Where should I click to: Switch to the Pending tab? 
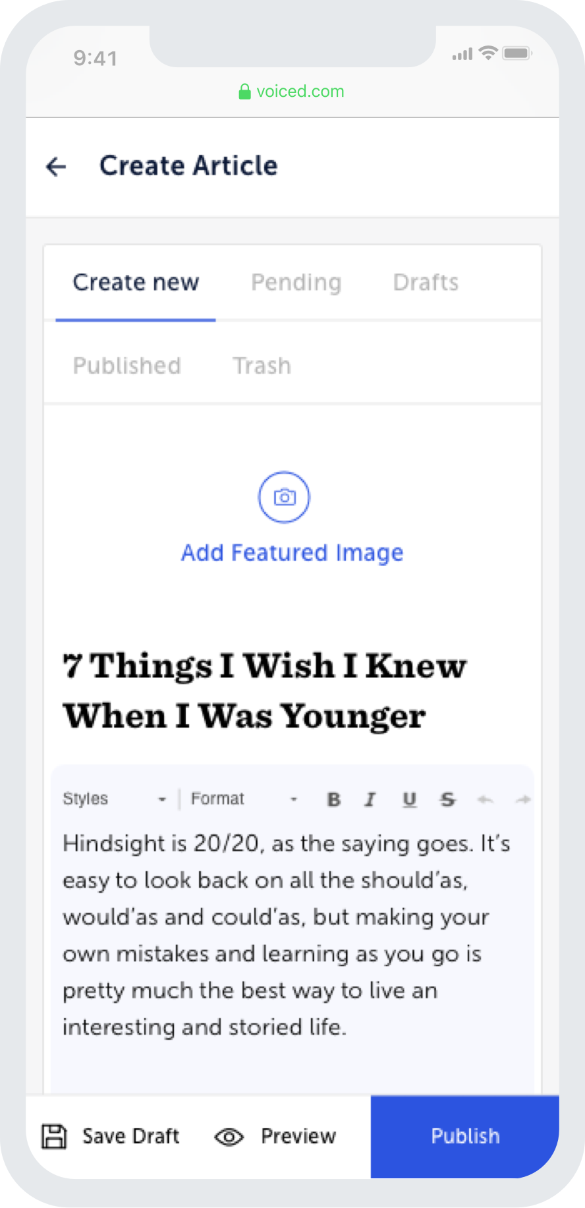pyautogui.click(x=296, y=283)
